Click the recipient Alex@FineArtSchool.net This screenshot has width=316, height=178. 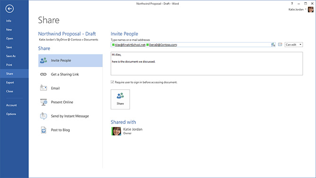pos(130,45)
